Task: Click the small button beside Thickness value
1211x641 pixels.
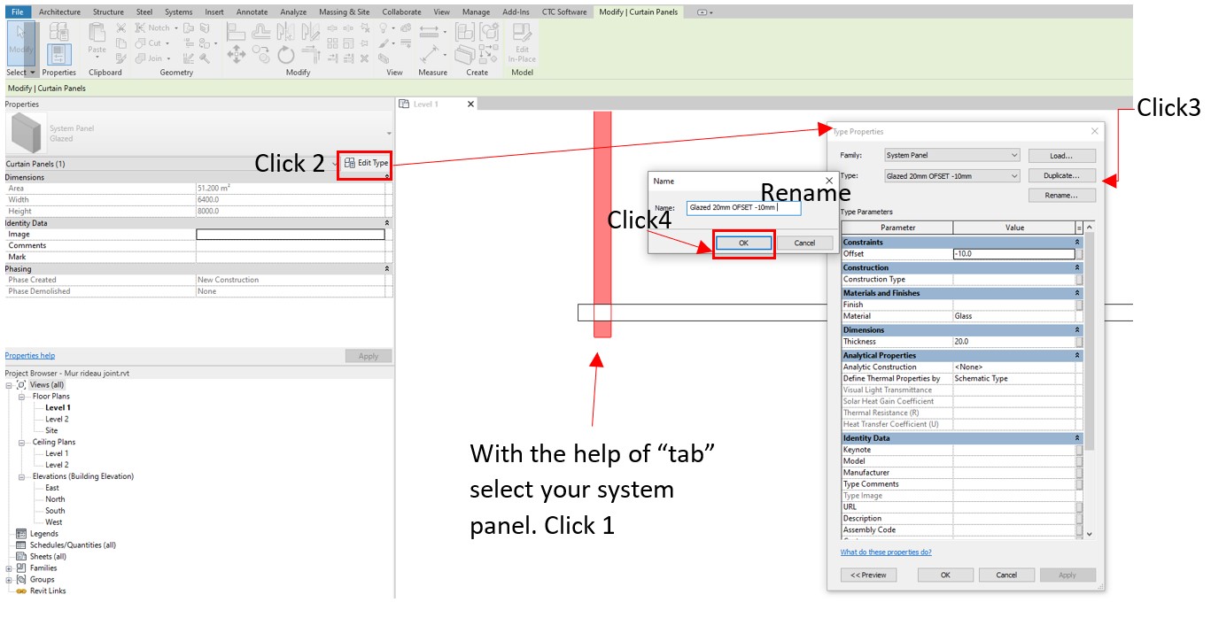Action: click(x=1079, y=342)
